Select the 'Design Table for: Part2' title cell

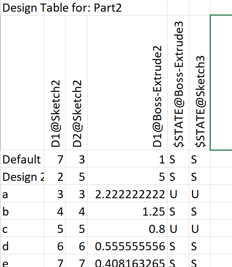coord(84,8)
